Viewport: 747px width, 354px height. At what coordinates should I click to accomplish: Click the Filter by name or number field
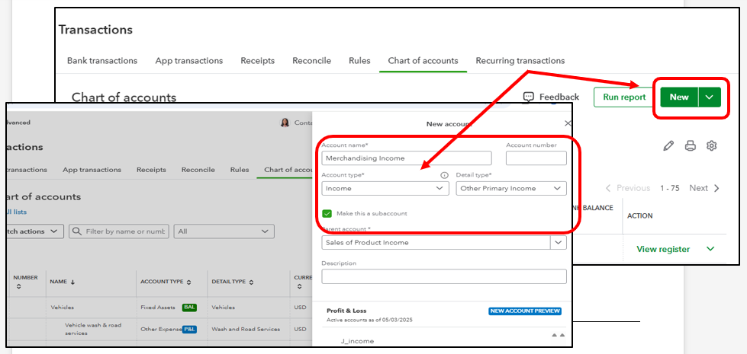tap(118, 231)
